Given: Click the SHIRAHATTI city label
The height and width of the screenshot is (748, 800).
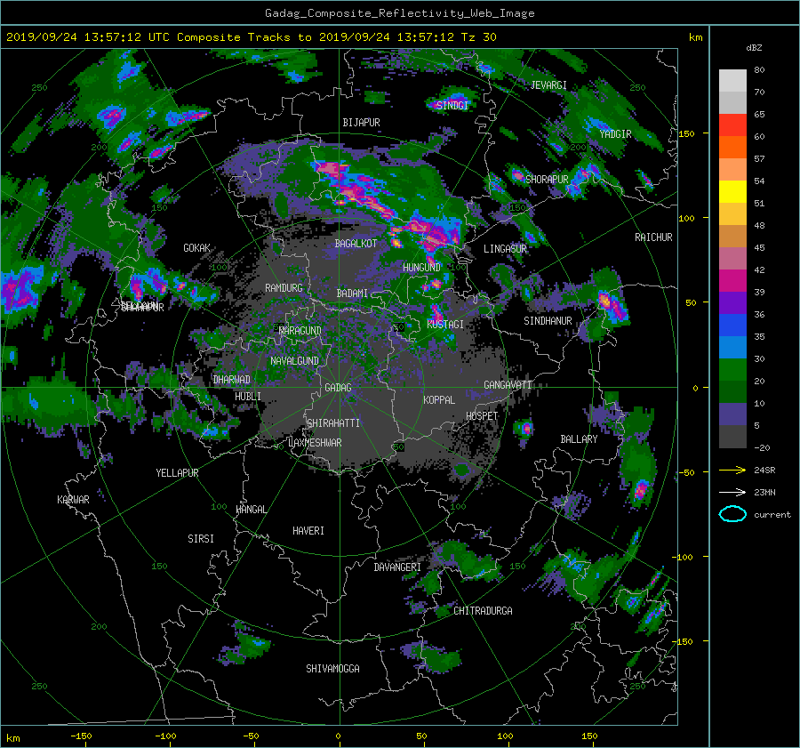Looking at the screenshot, I should click(333, 423).
